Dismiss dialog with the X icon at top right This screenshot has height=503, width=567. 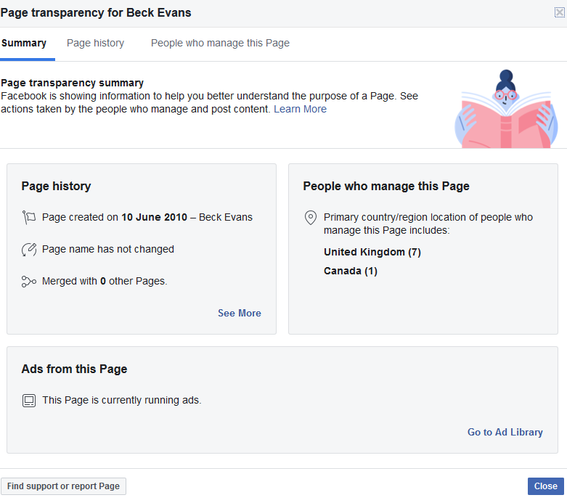click(560, 12)
